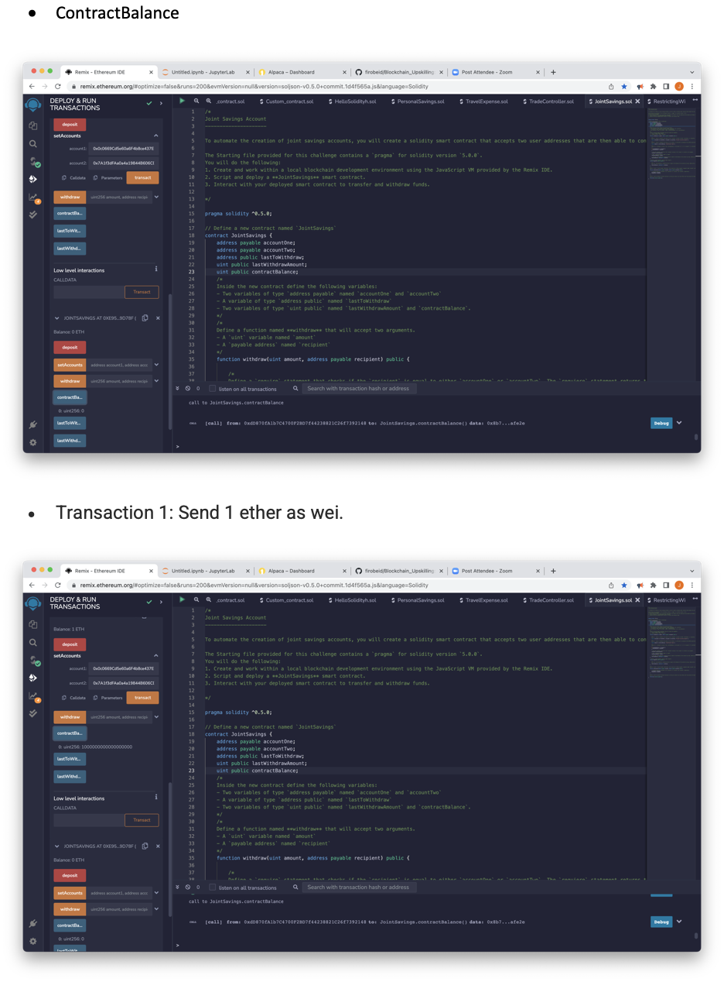This screenshot has height=982, width=724.
Task: Click editor zoom-out magnifier, ContractBalance screenshot
Action: tap(196, 101)
